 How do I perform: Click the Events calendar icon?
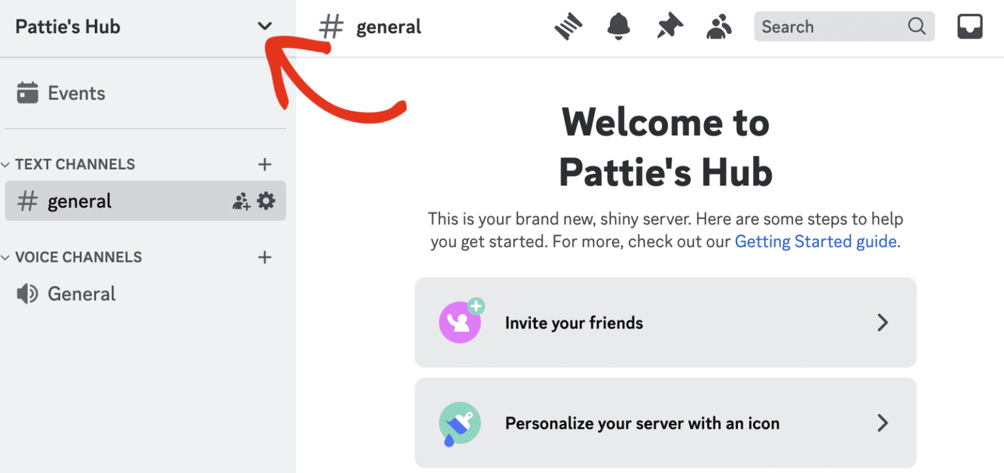(x=28, y=92)
